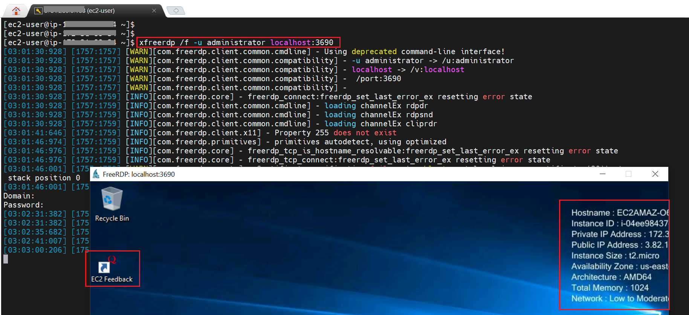689x315 pixels.
Task: Open the home tab icon
Action: coord(16,11)
